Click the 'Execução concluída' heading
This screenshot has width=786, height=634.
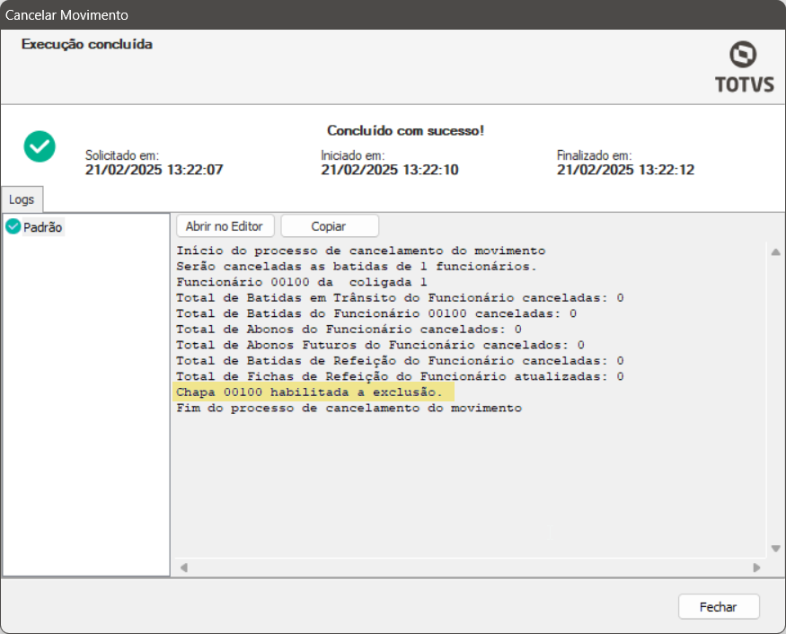point(87,44)
